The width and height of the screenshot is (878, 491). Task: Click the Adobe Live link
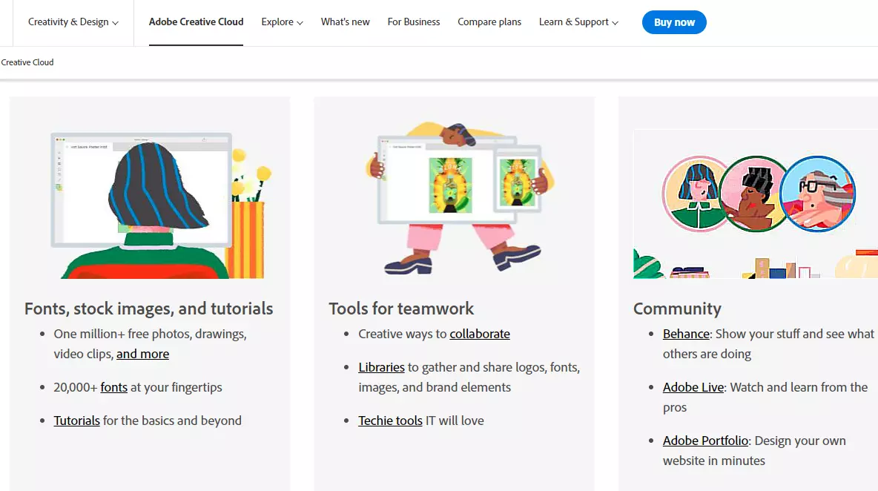pos(693,387)
